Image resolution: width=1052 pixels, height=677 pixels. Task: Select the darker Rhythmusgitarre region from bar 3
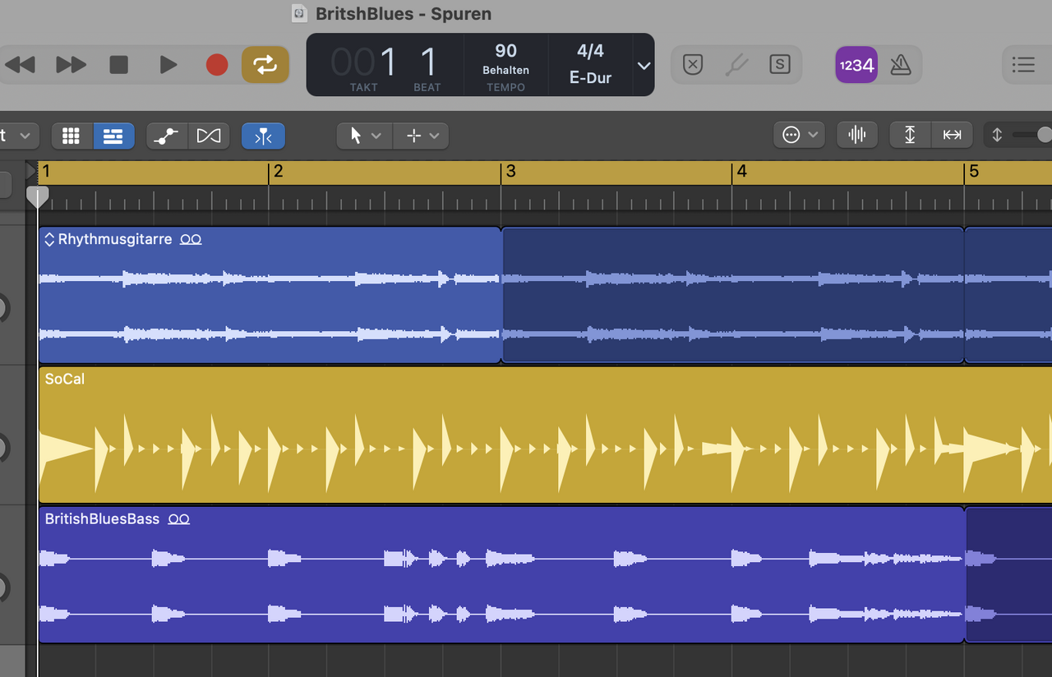pos(732,295)
